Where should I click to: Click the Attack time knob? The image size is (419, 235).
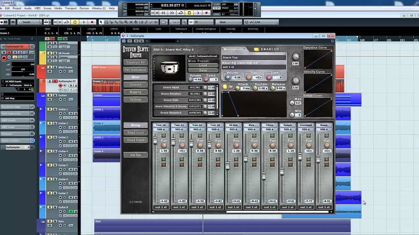pos(238,88)
